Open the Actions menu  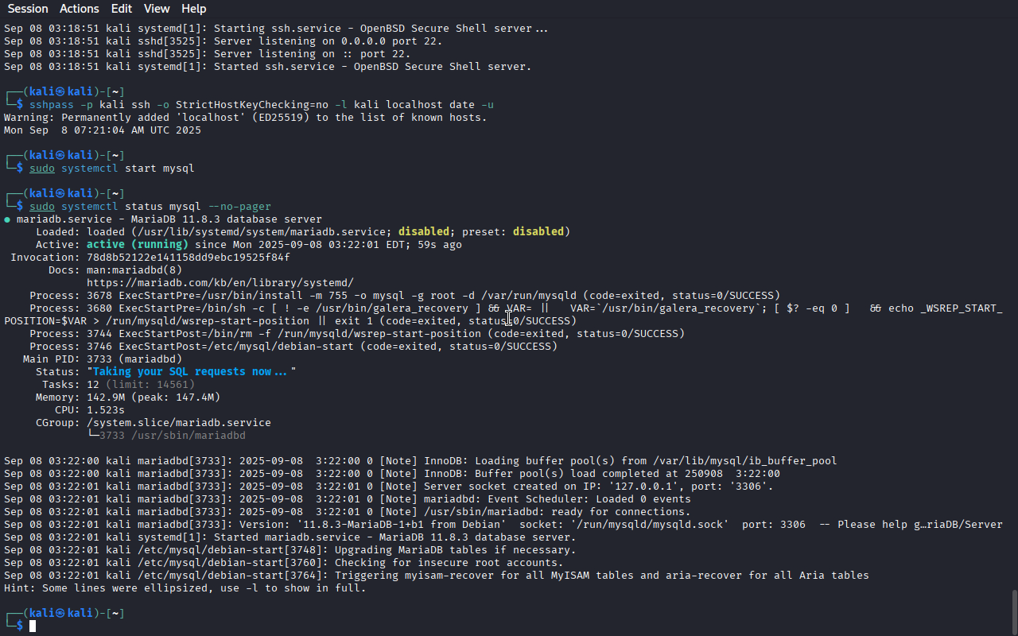pos(80,9)
